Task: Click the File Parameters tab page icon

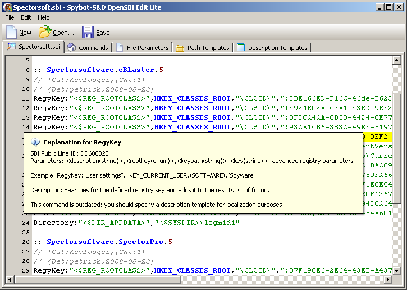Action: tap(120, 48)
